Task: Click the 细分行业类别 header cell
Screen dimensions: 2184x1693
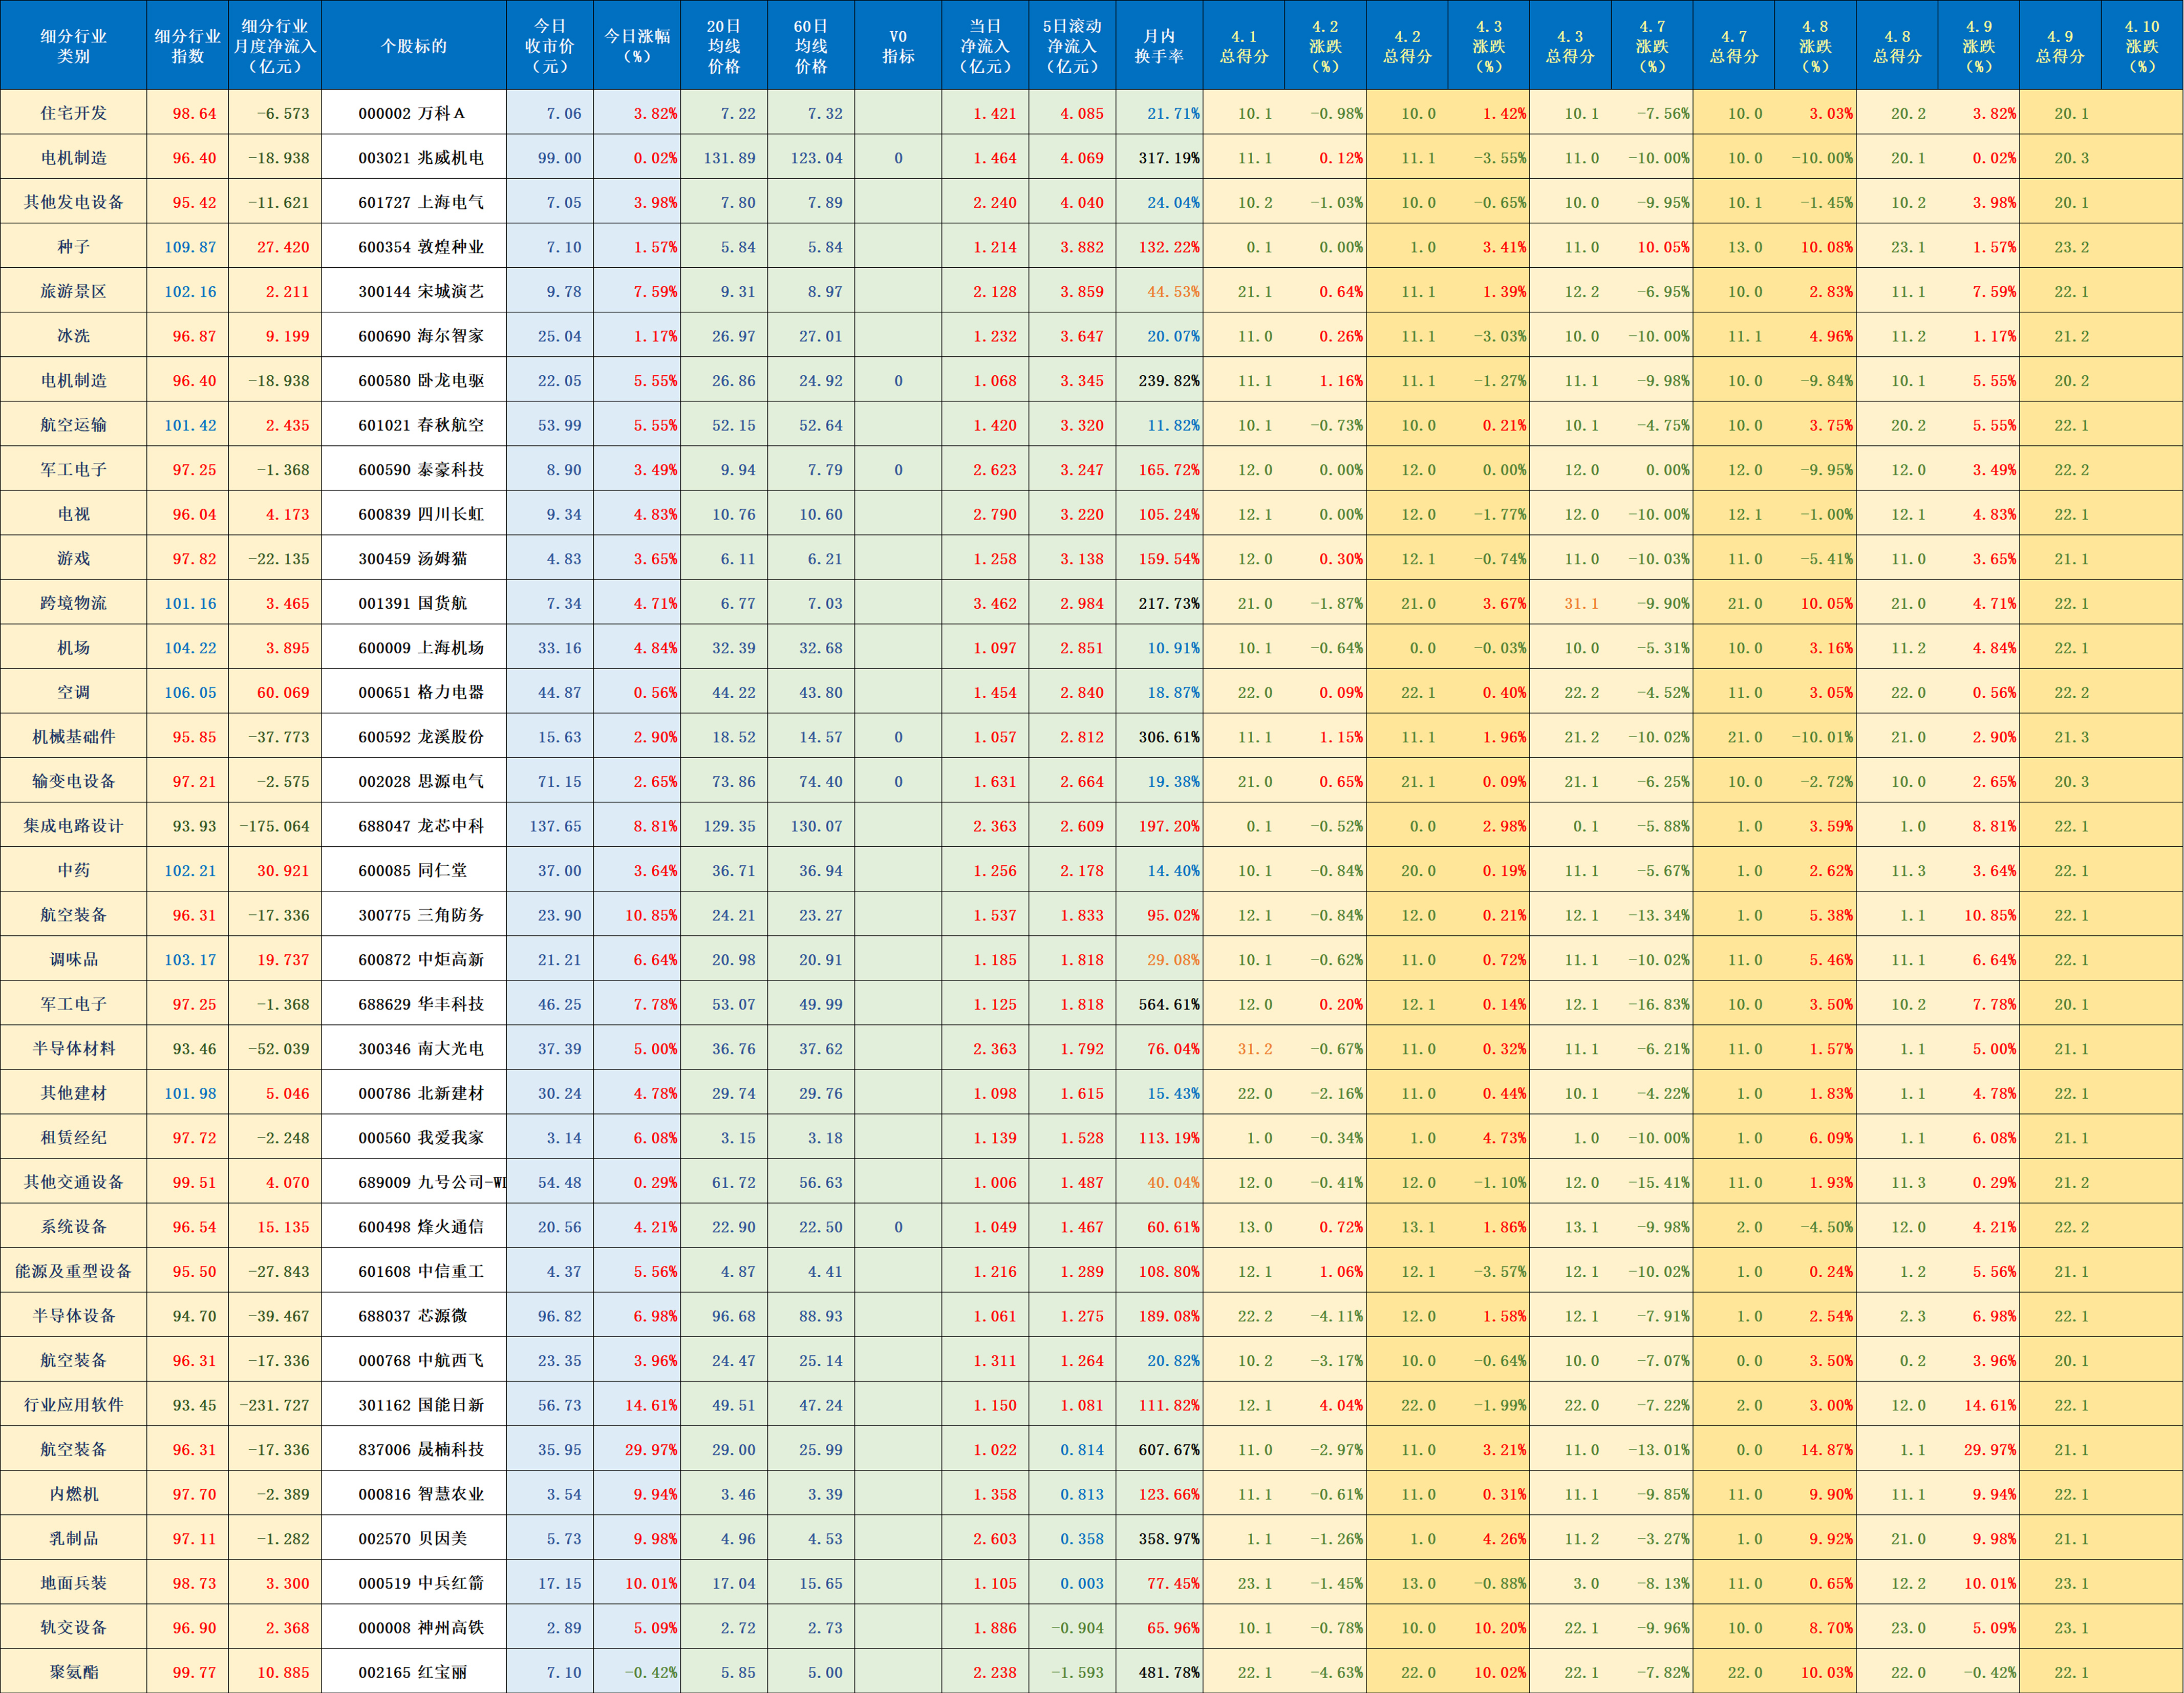Action: tap(73, 46)
